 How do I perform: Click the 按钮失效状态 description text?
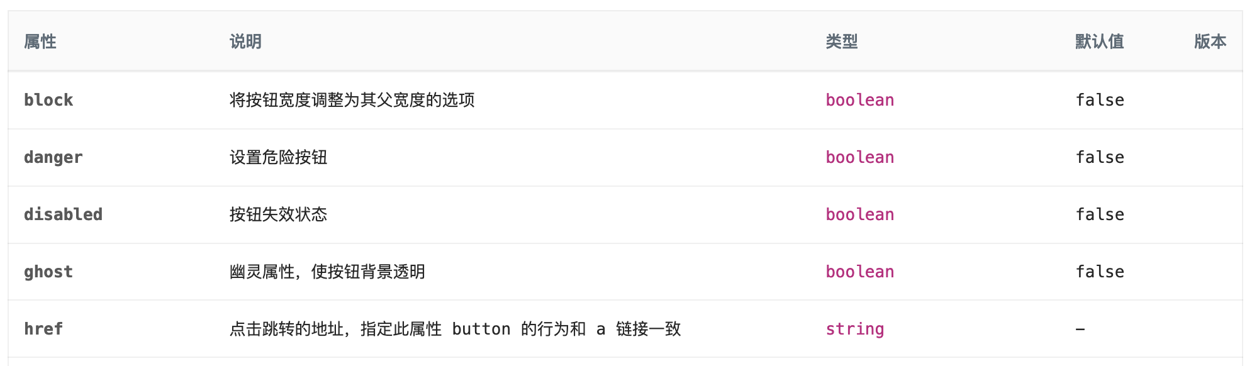278,214
